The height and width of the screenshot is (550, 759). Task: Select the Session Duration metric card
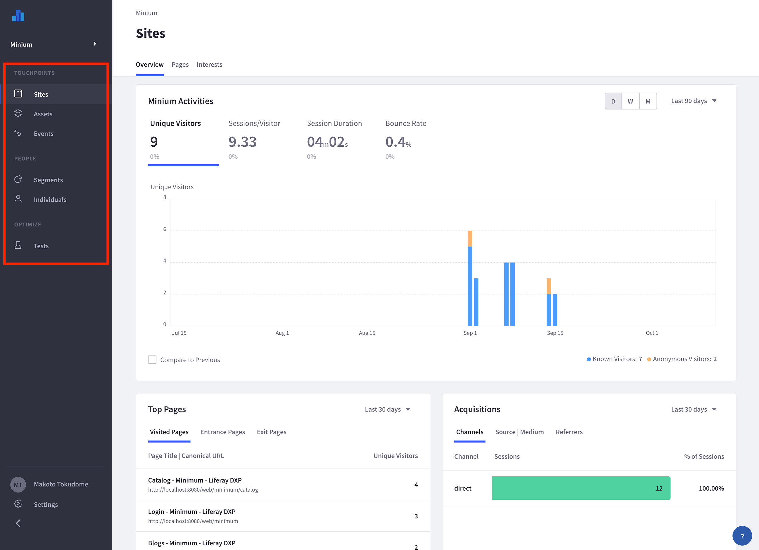[334, 140]
